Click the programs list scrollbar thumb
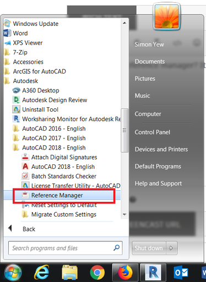 pos(124,130)
